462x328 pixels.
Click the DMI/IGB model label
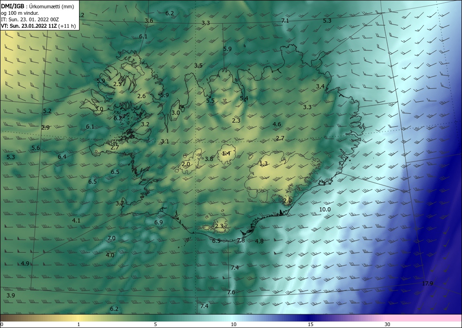[x=12, y=6]
